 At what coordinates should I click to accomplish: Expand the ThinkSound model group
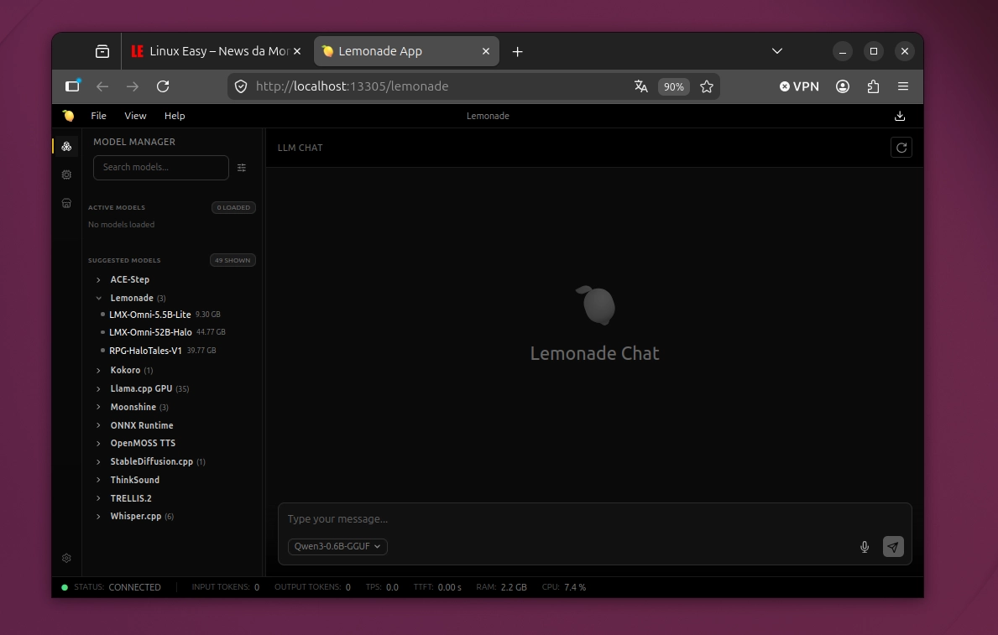tap(98, 480)
